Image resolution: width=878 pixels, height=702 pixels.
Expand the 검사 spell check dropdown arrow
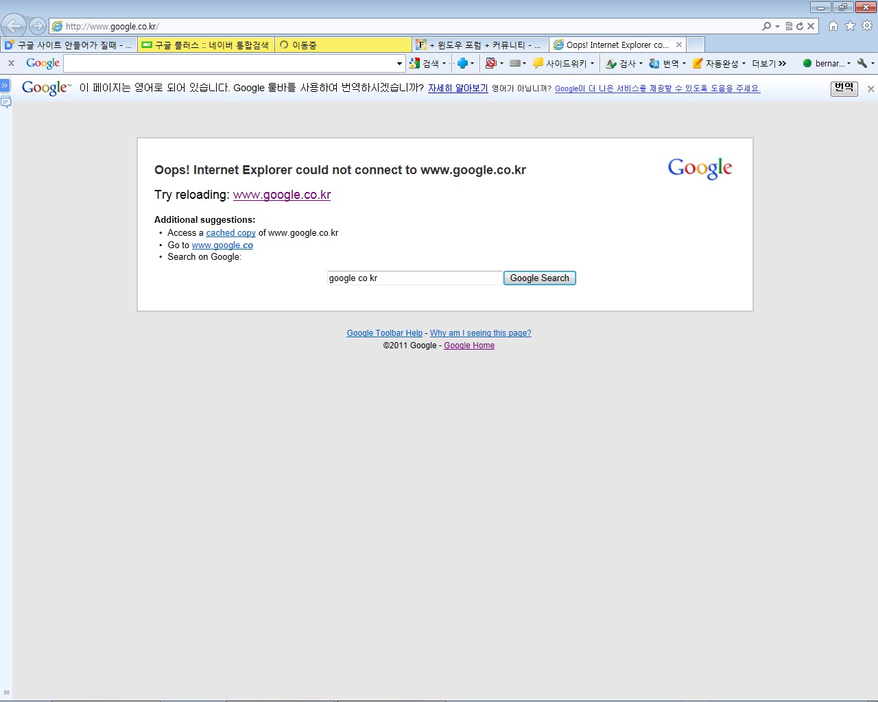pyautogui.click(x=641, y=64)
